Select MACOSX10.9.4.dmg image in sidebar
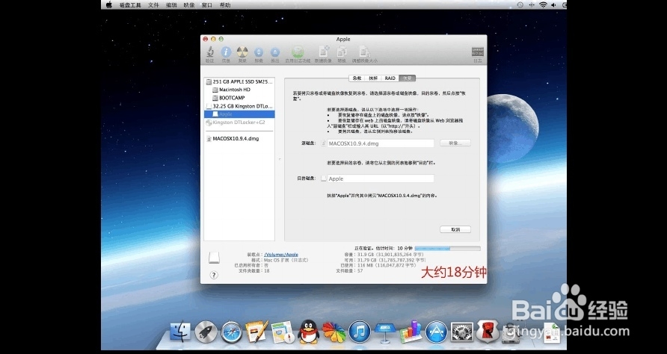Image resolution: width=667 pixels, height=354 pixels. 239,139
